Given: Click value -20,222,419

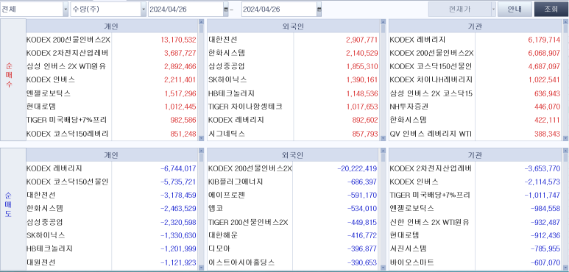Looking at the screenshot, I should coord(357,168).
